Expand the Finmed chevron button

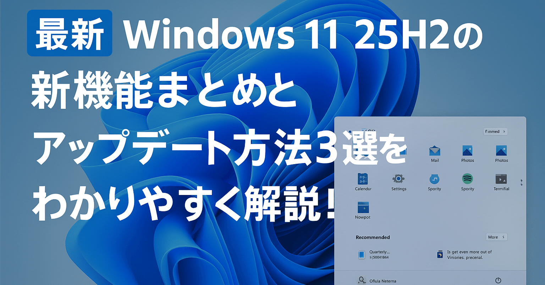[496, 132]
